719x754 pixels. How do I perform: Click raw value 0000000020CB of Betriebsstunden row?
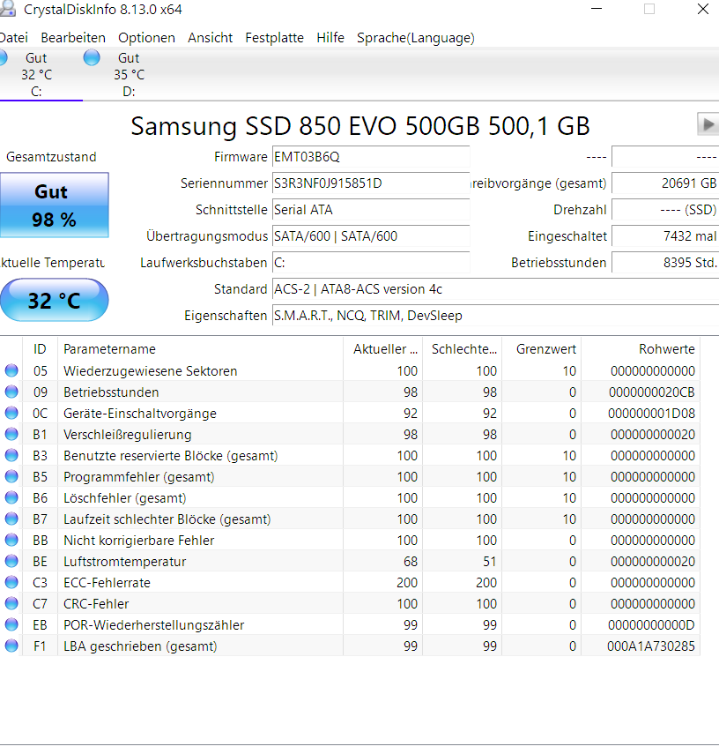click(x=652, y=392)
